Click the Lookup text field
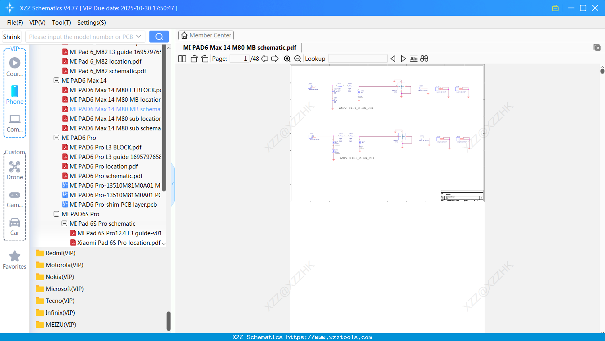The image size is (605, 341). [358, 59]
